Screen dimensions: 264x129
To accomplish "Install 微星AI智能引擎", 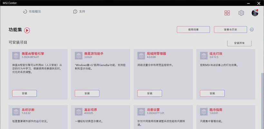I will pyautogui.click(x=24, y=93).
